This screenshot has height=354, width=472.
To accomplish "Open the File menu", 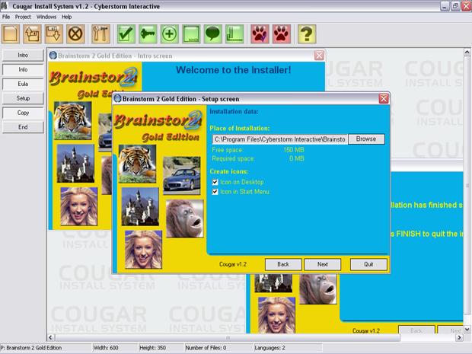I will (x=6, y=17).
